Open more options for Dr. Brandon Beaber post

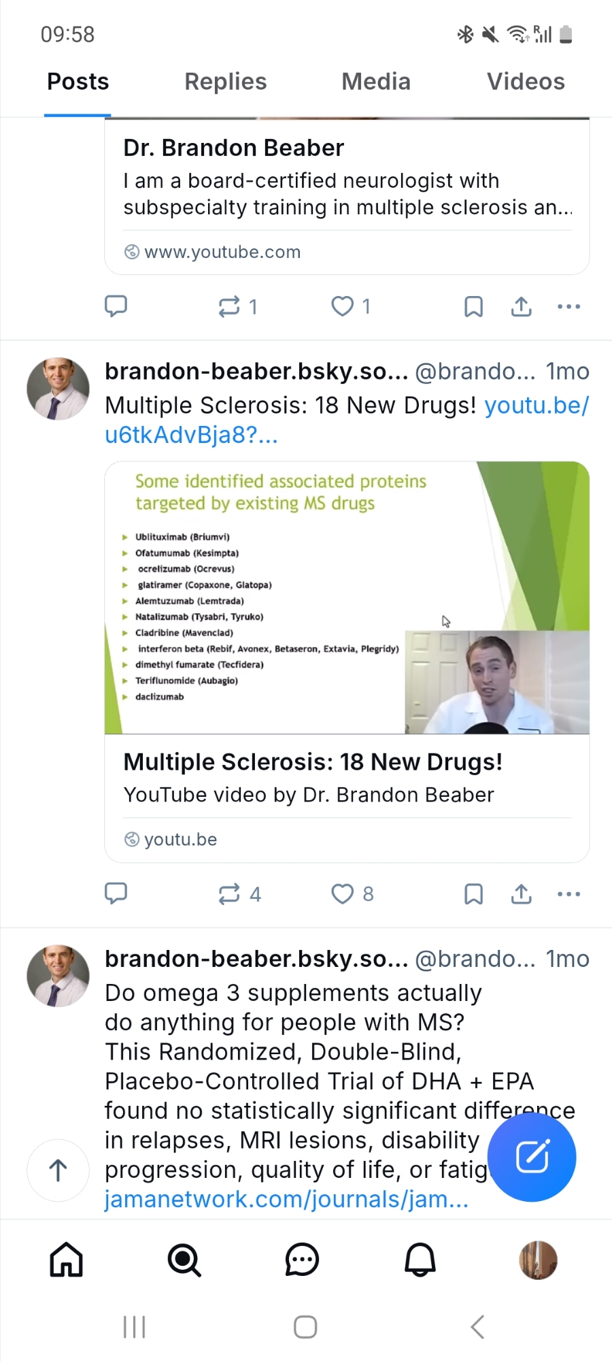568,306
